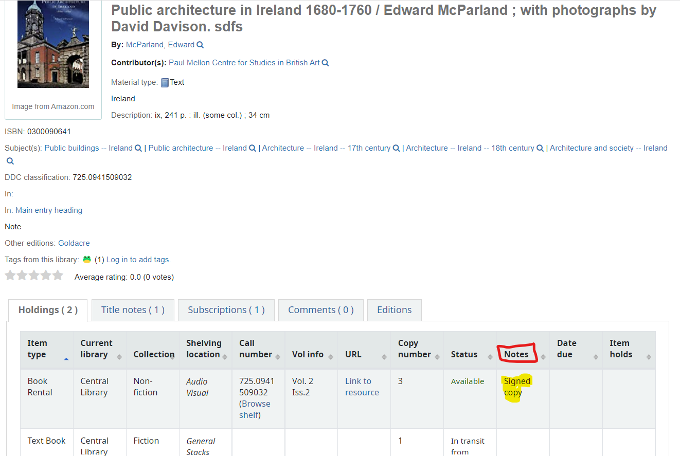Open subject Architecture -- Ireland -- 17th century
The height and width of the screenshot is (456, 680).
pos(326,148)
